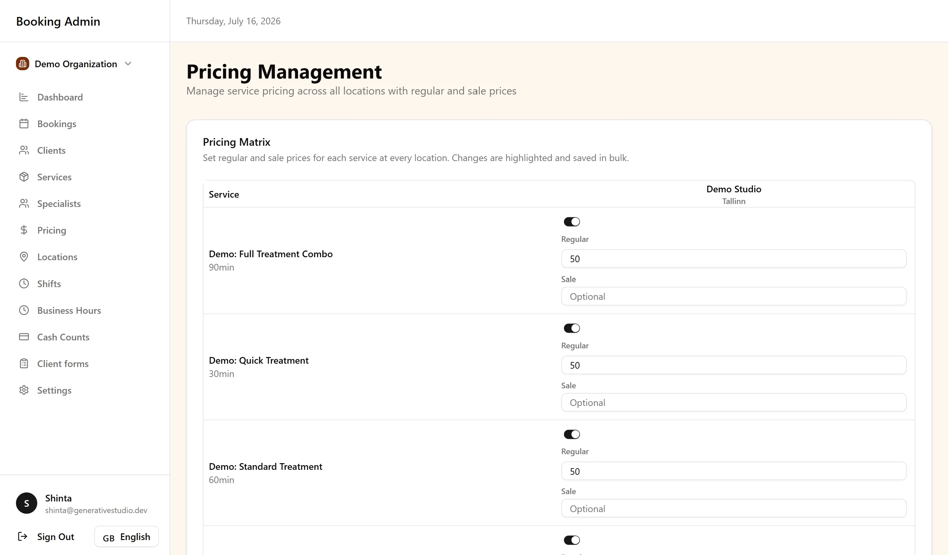Image resolution: width=949 pixels, height=555 pixels.
Task: Click the Settings gear icon
Action: (24, 390)
